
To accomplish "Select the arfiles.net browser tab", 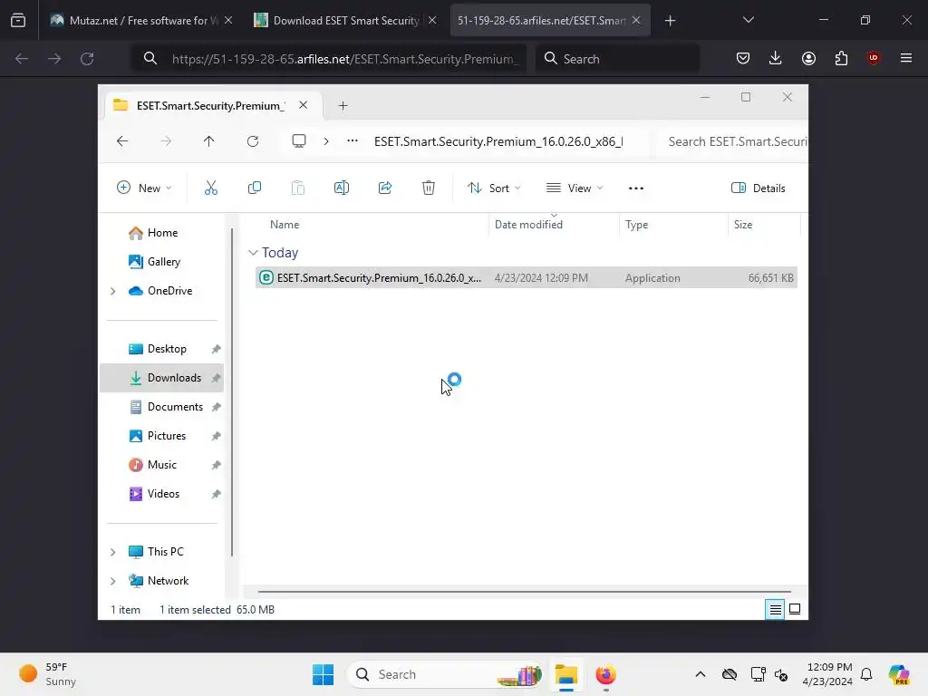I will pyautogui.click(x=550, y=21).
